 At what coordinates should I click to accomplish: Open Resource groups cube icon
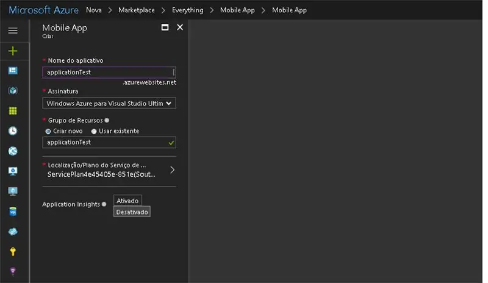pos(13,91)
